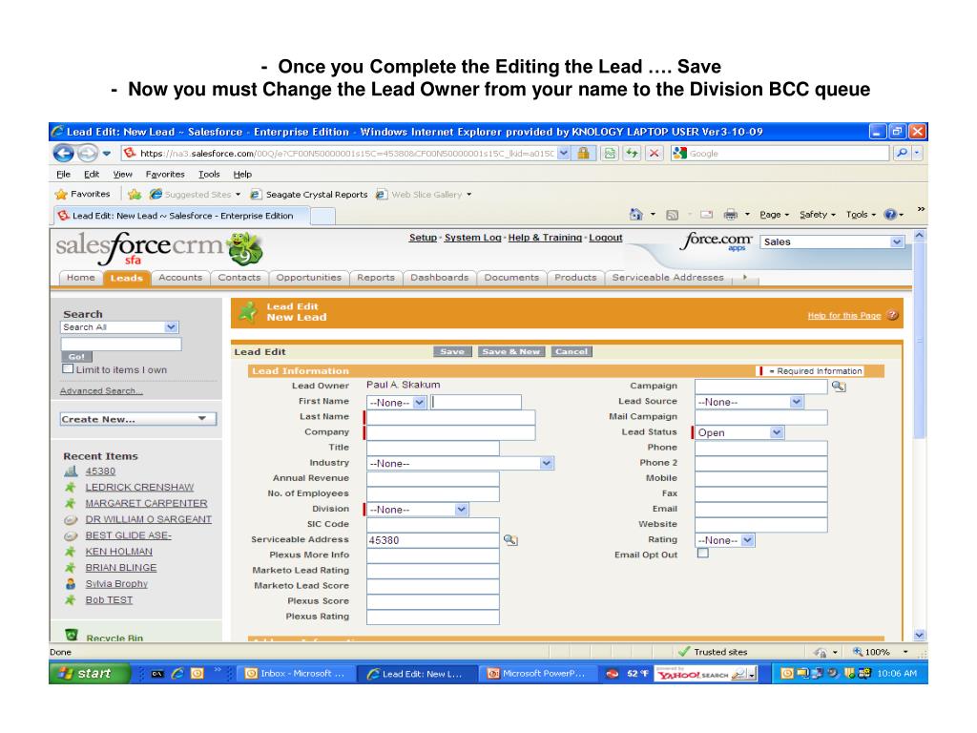Click the compatibility view icon
Screen dimensions: 977x733
click(x=610, y=153)
